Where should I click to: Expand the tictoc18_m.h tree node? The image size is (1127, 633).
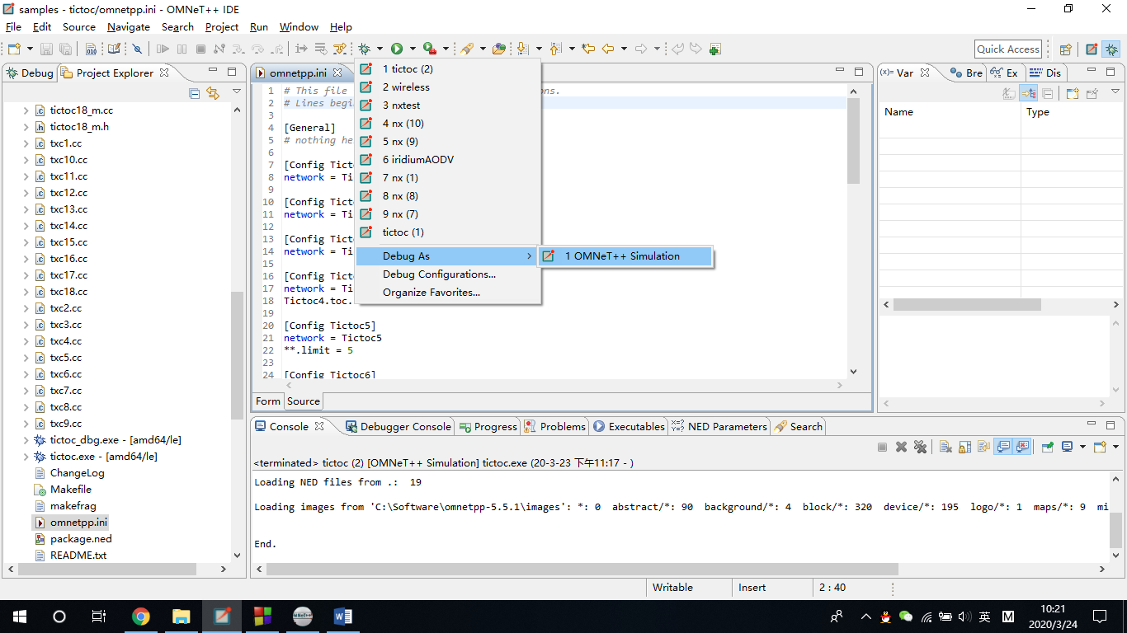pyautogui.click(x=26, y=127)
